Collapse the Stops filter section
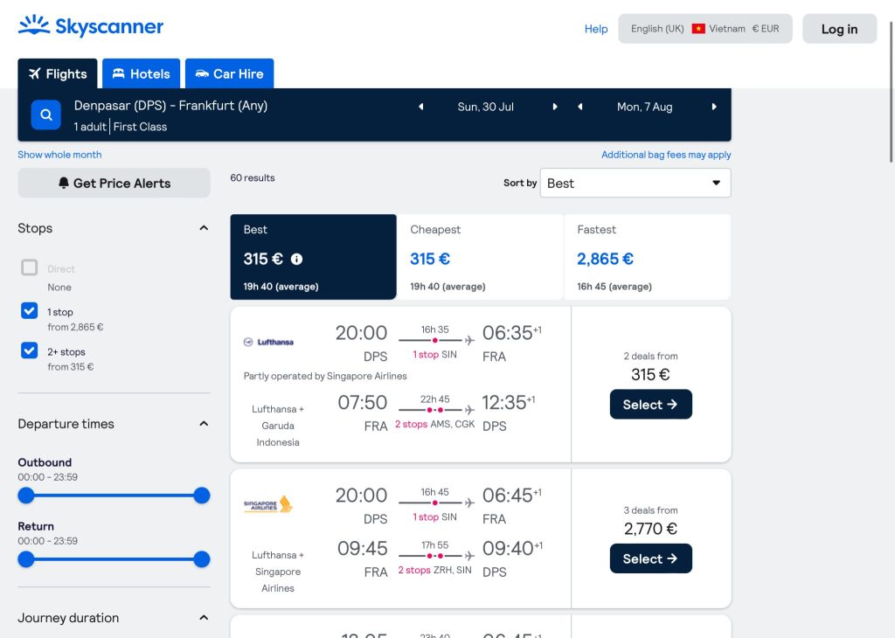The image size is (895, 638). (204, 228)
